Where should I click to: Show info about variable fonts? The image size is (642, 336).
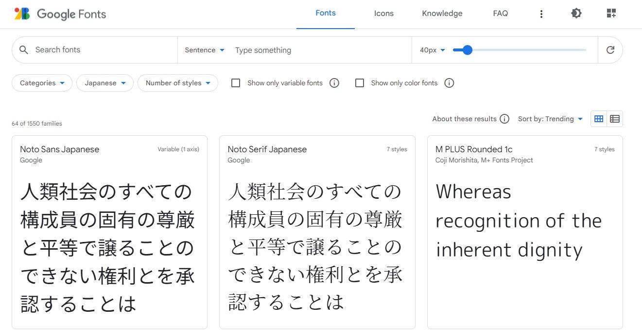coord(334,83)
